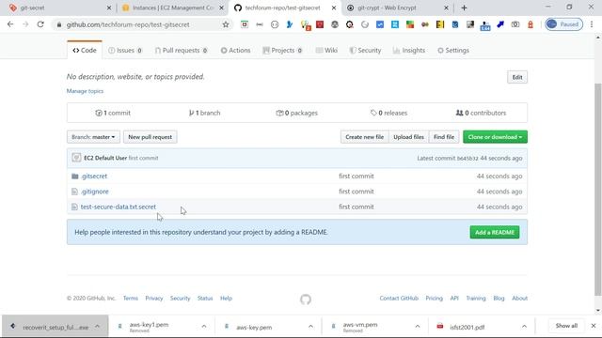The width and height of the screenshot is (602, 338).
Task: Expand isfst2001.pdf download options
Action: [x=524, y=327]
